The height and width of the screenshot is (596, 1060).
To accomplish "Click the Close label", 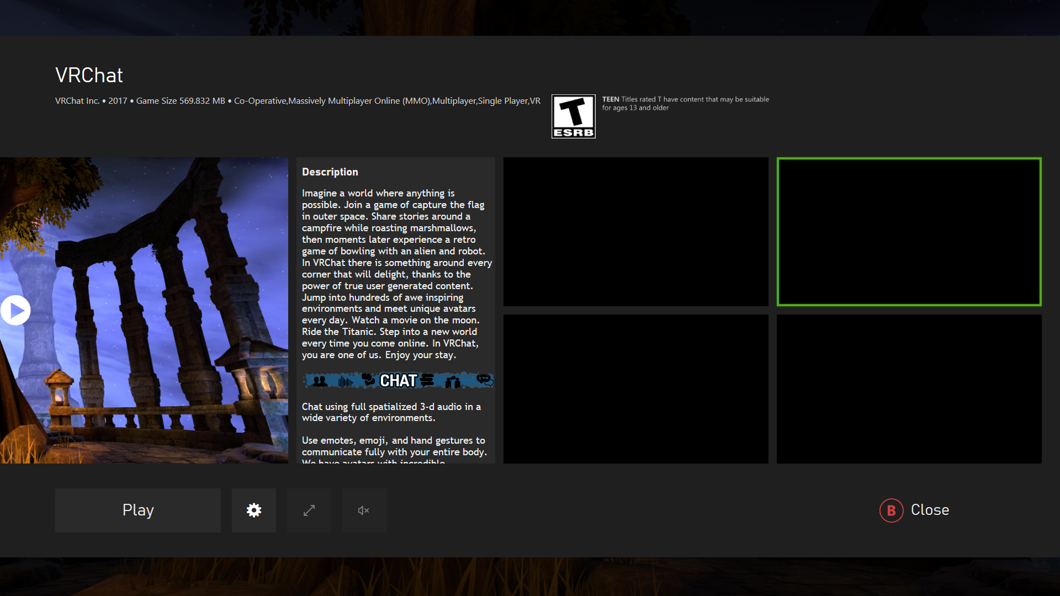I will tap(930, 510).
